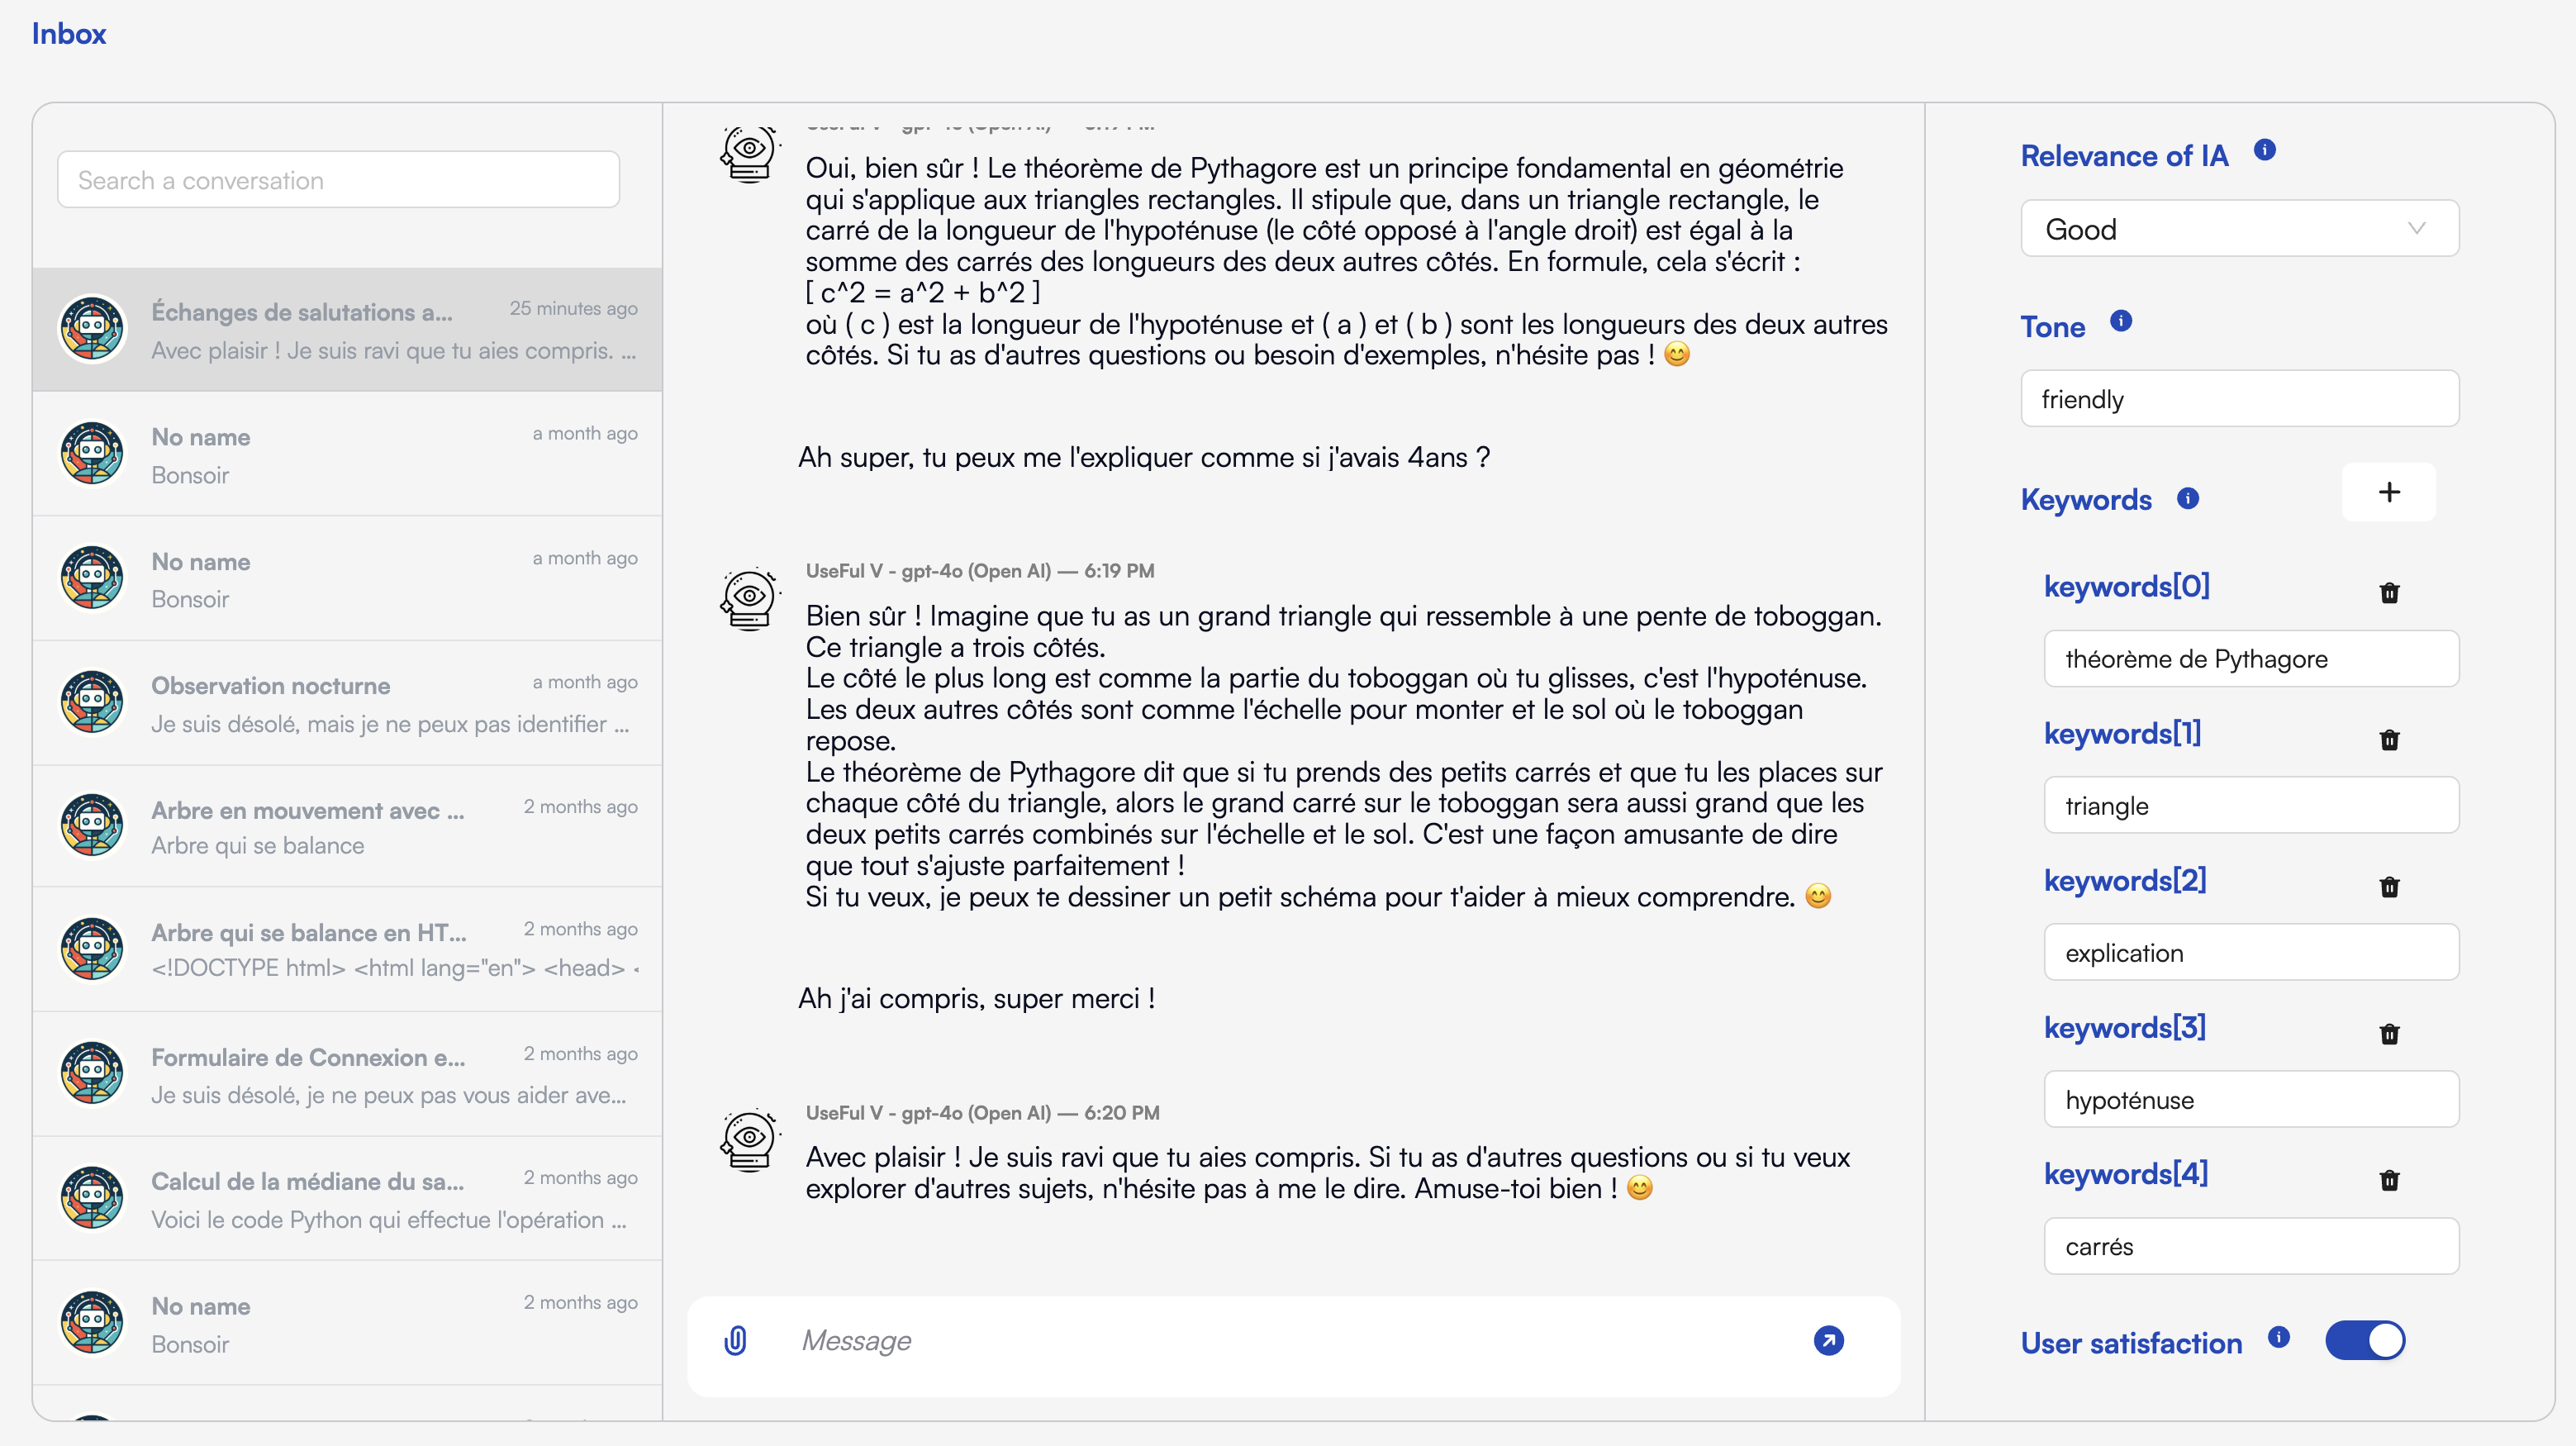Click the Tone field containing friendly
Viewport: 2576px width, 1446px height.
click(2239, 399)
